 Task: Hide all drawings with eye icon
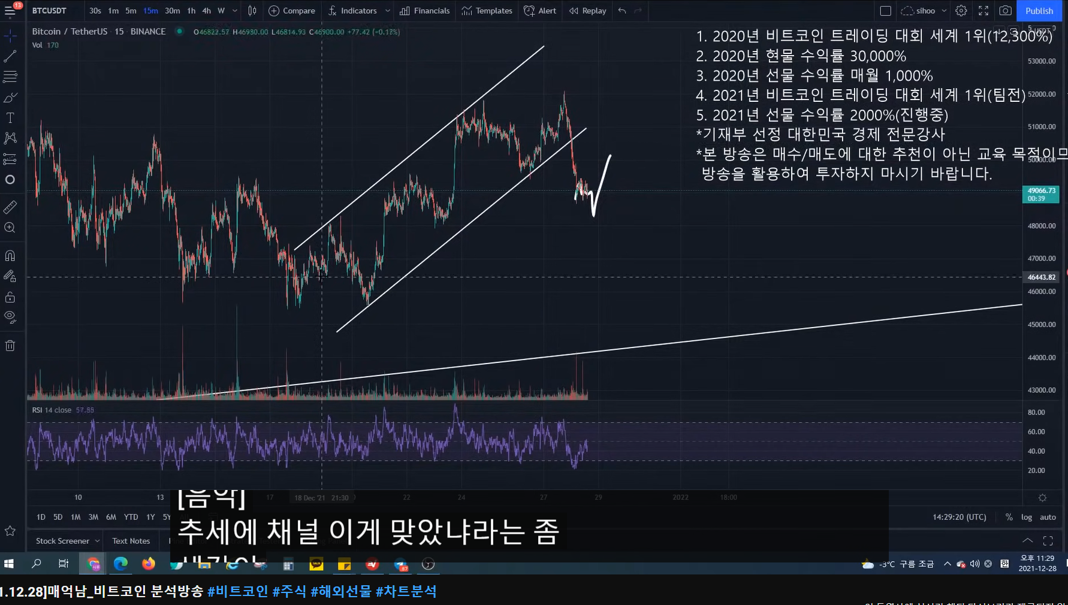click(10, 317)
